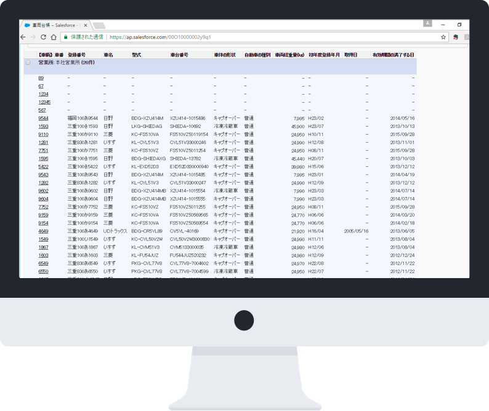489x411 pixels.
Task: Click the browser forward arrow
Action: pos(33,37)
